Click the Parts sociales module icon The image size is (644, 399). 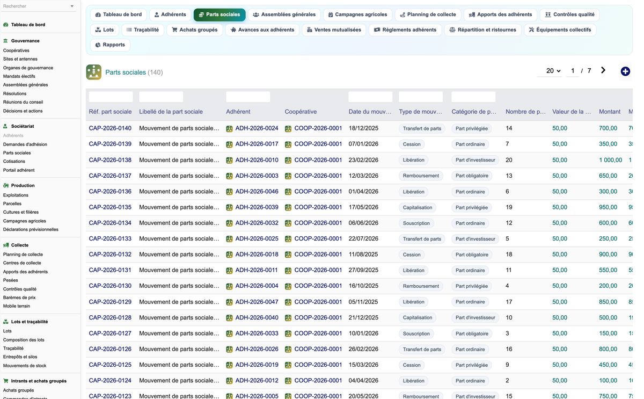coord(94,72)
